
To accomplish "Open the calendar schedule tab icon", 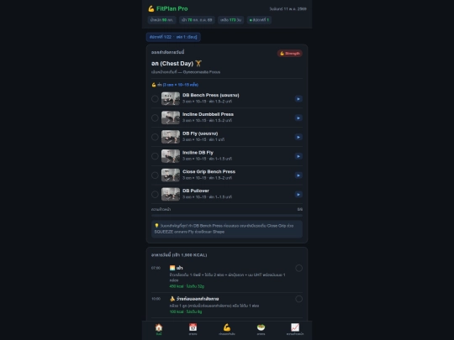I will click(193, 329).
